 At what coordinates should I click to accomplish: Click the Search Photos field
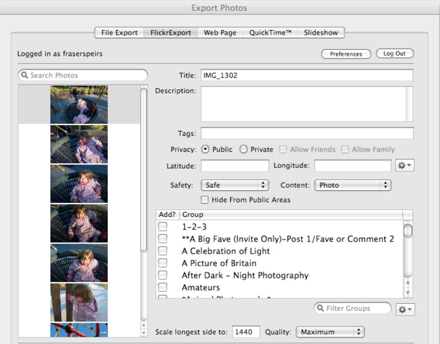(83, 75)
